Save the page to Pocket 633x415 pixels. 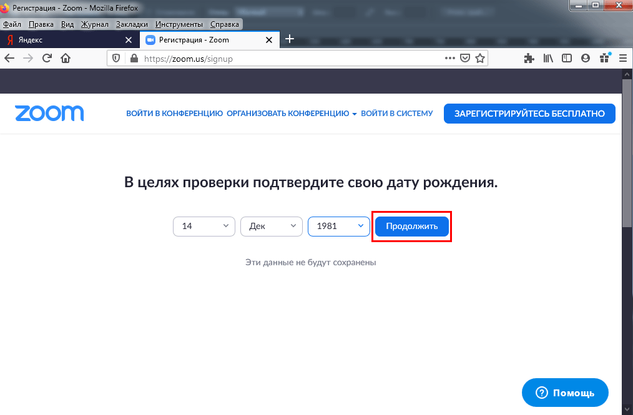click(x=465, y=57)
